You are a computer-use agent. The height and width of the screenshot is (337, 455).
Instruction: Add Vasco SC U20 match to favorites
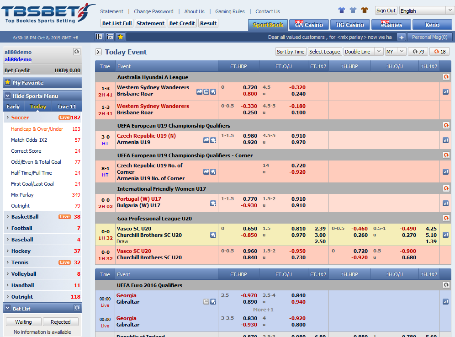[213, 235]
